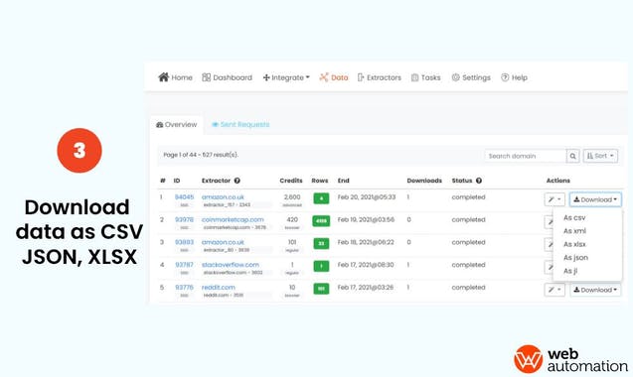Screen dimensions: 633x377
Task: Open the wrench tools dropdown for row 94045
Action: (554, 199)
